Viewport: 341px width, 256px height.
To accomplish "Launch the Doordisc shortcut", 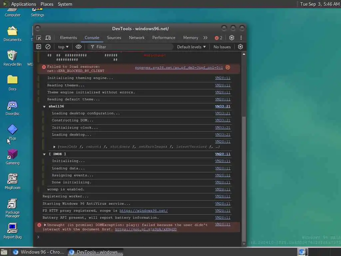I will pyautogui.click(x=12, y=108).
